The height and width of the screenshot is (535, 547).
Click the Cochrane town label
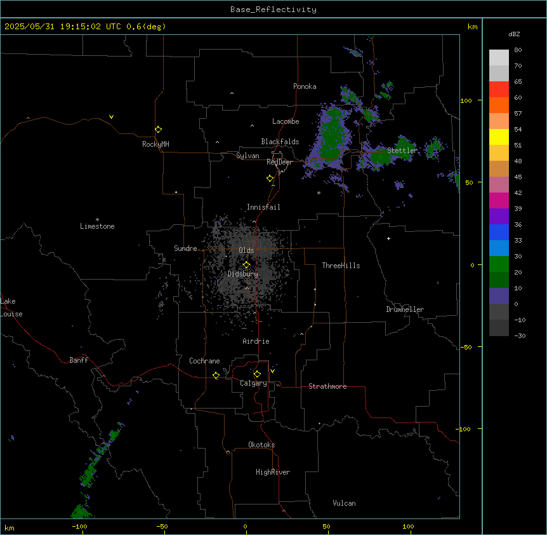204,361
